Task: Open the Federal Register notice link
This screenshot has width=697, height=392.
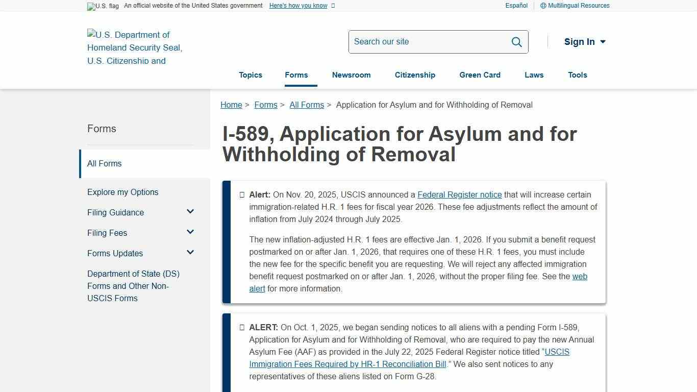Action: click(x=459, y=194)
